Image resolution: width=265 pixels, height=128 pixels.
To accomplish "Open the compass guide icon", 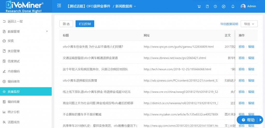I will (x=224, y=6).
